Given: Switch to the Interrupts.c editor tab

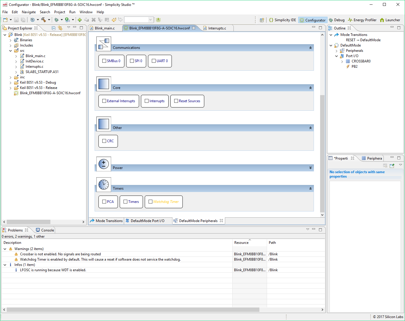Looking at the screenshot, I should click(x=217, y=28).
